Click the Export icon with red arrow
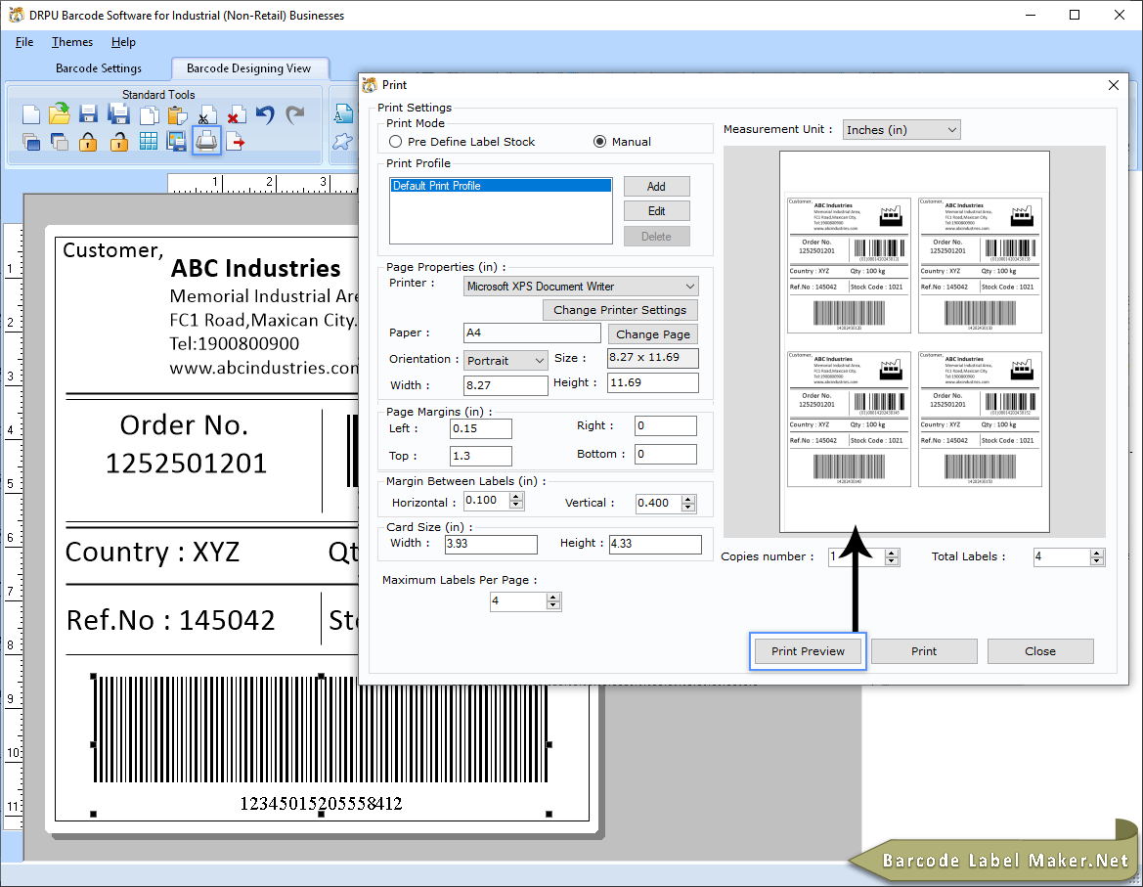Image resolution: width=1143 pixels, height=887 pixels. [236, 142]
